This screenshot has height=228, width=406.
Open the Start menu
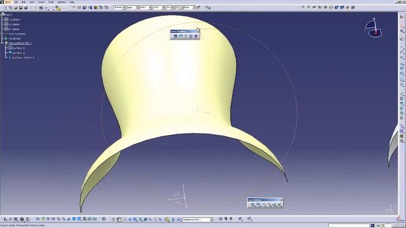click(8, 2)
